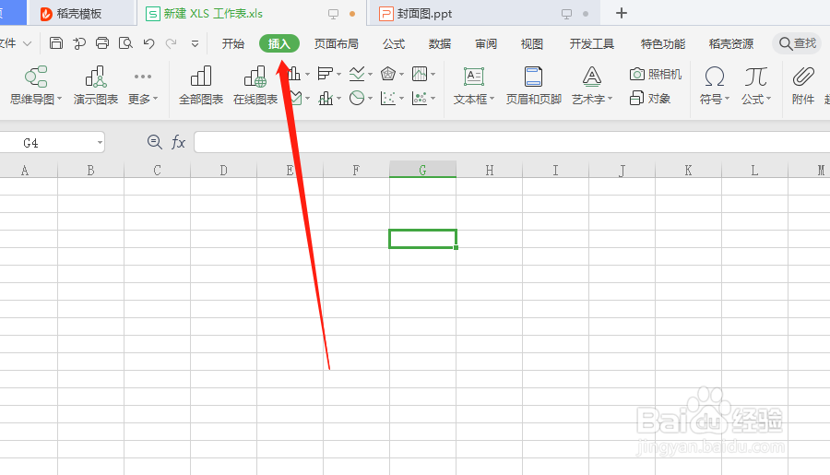The width and height of the screenshot is (830, 475).
Task: Select column header K
Action: pyautogui.click(x=688, y=170)
